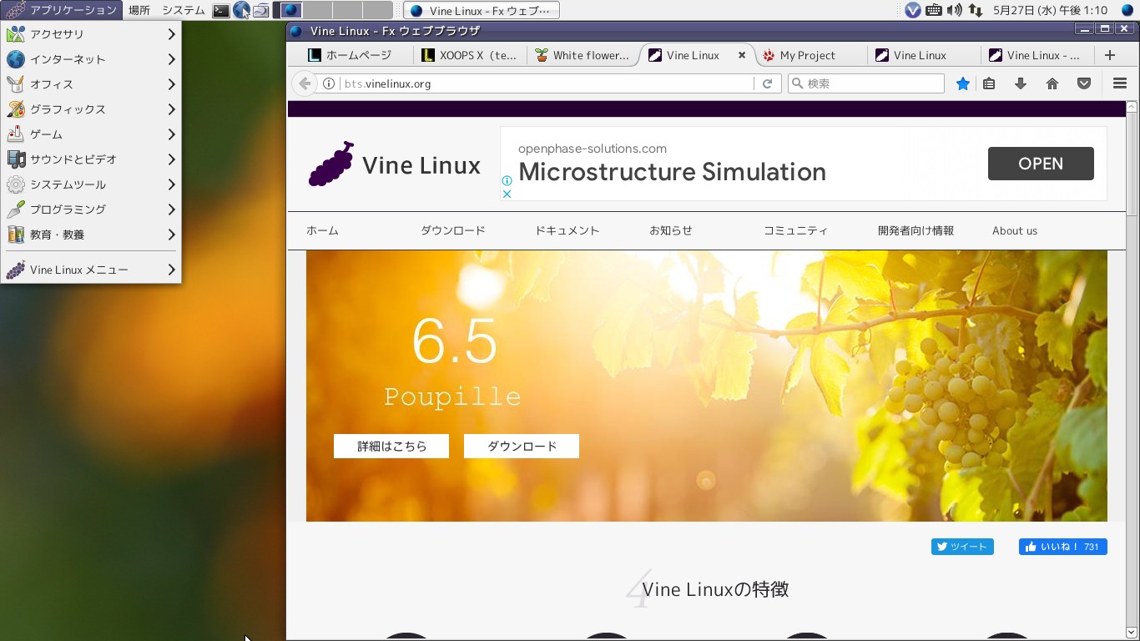1140x641 pixels.
Task: Open the 場所 menu in top panel
Action: (x=139, y=11)
